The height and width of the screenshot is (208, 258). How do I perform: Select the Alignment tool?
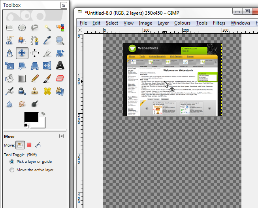click(x=34, y=53)
